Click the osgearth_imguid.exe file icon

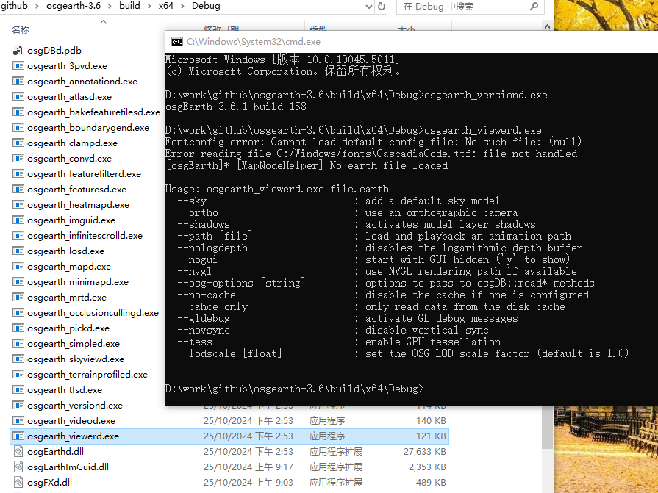point(18,220)
